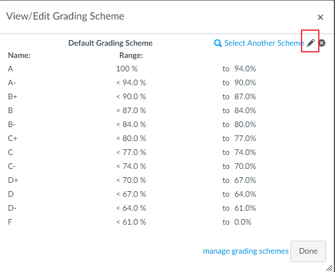Click the F grade name
Viewport: 335px width, 272px height.
click(10, 222)
